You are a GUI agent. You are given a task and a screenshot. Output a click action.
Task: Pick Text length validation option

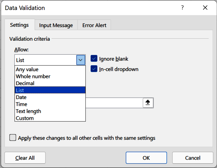tap(28, 111)
